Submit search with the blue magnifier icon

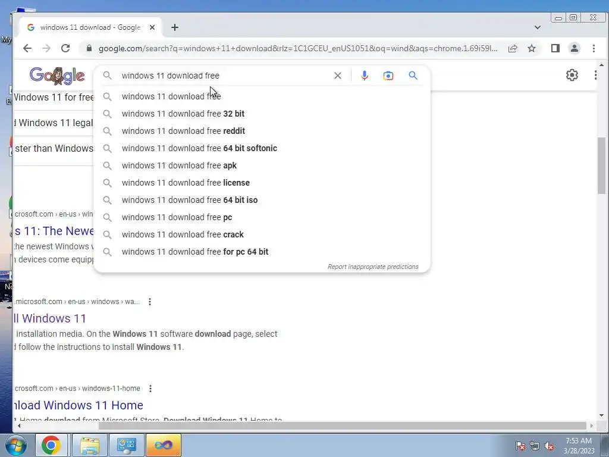413,76
